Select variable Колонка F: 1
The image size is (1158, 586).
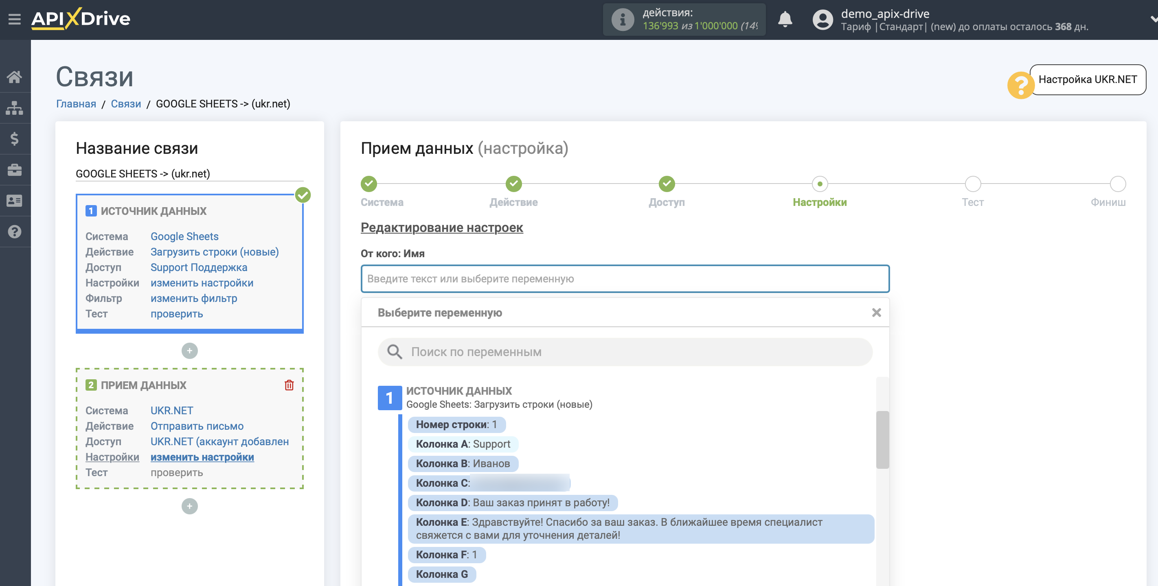point(446,555)
